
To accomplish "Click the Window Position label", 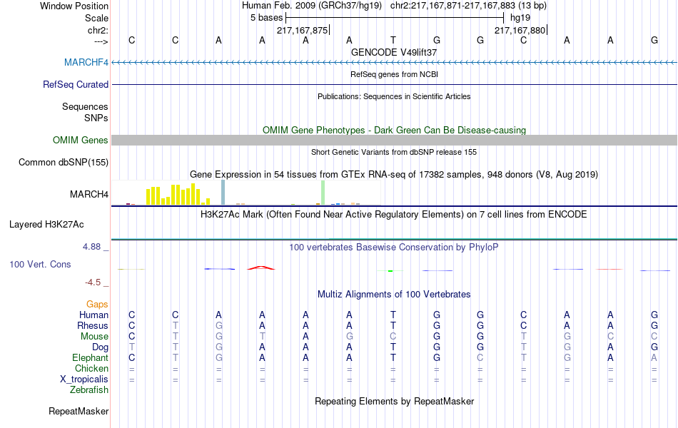I will click(74, 6).
